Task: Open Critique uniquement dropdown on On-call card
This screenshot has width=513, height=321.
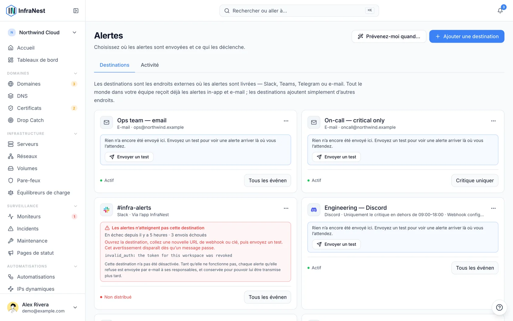Action: (475, 180)
